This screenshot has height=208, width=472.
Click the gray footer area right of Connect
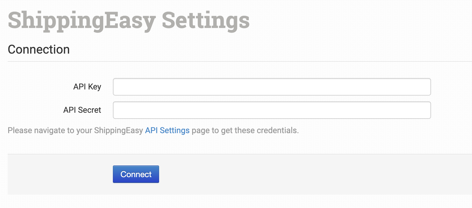[292, 174]
